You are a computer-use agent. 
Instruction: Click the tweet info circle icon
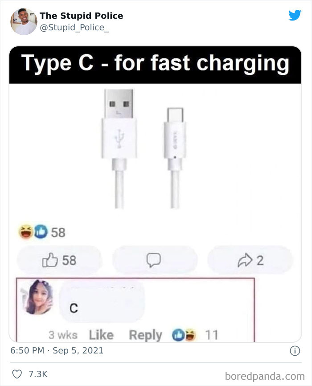click(x=295, y=351)
